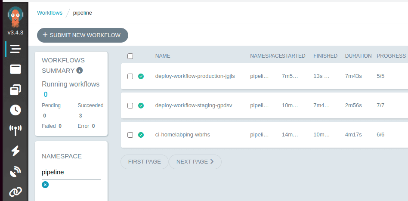
Task: Tick the ci-homelabping-wbrhs checkbox
Action: click(130, 135)
